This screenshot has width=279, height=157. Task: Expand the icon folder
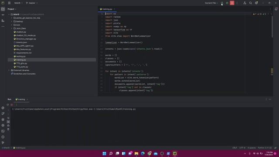point(12,25)
